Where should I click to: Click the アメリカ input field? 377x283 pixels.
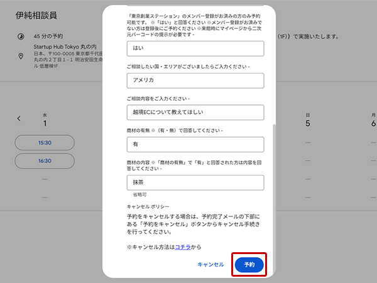194,80
